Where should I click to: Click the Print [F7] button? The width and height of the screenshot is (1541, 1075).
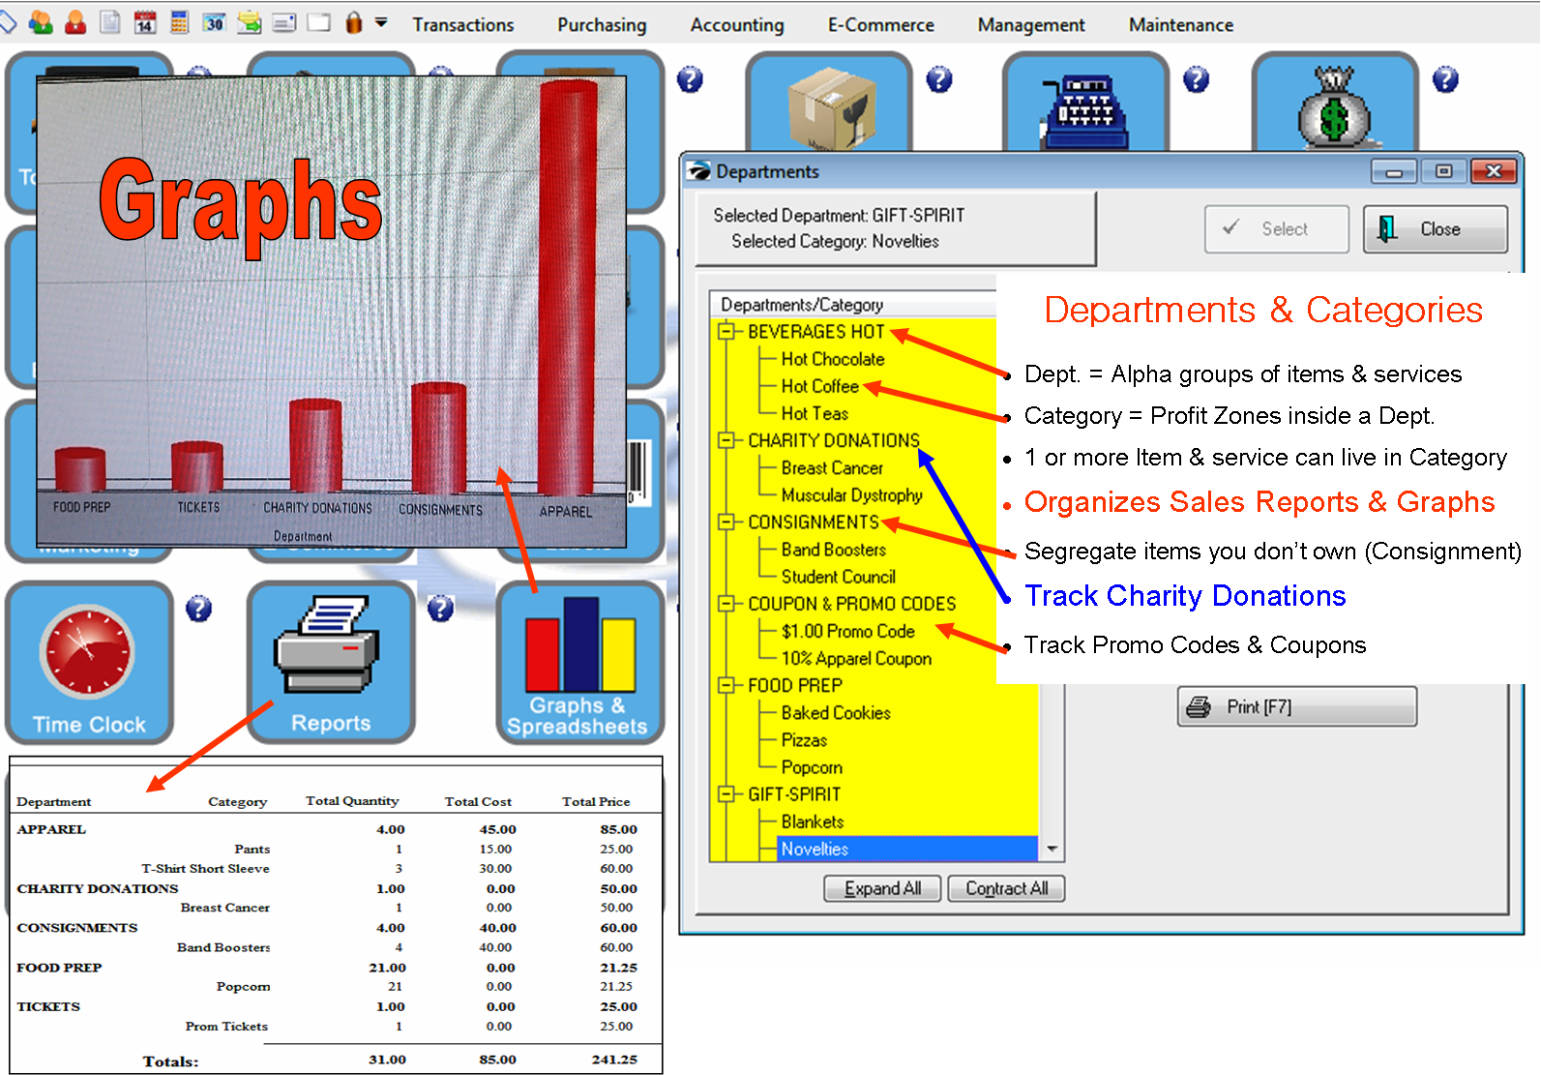pyautogui.click(x=1297, y=706)
